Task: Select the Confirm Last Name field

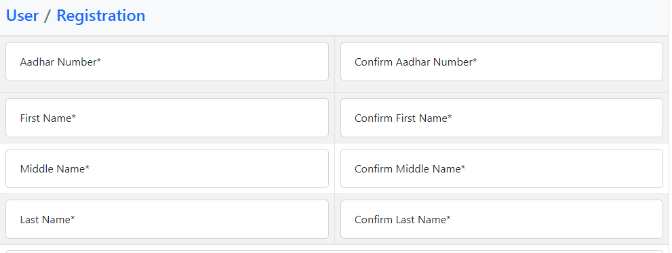Action: click(502, 219)
